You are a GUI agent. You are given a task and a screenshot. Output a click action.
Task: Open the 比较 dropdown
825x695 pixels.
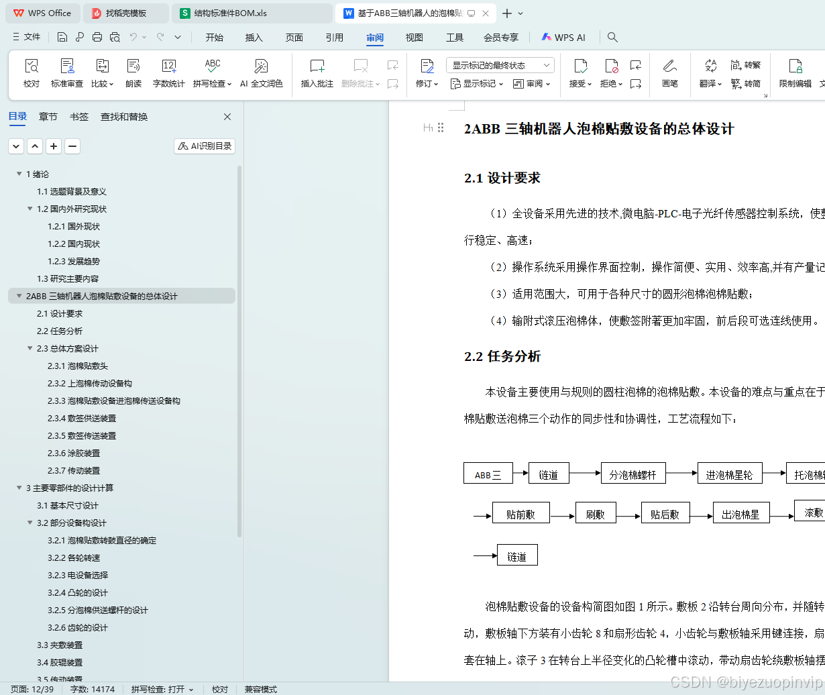pos(103,84)
